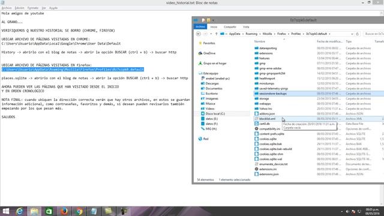Screen dimensions: 384x216
Task: Select the minidumps folder
Action: tap(266, 83)
